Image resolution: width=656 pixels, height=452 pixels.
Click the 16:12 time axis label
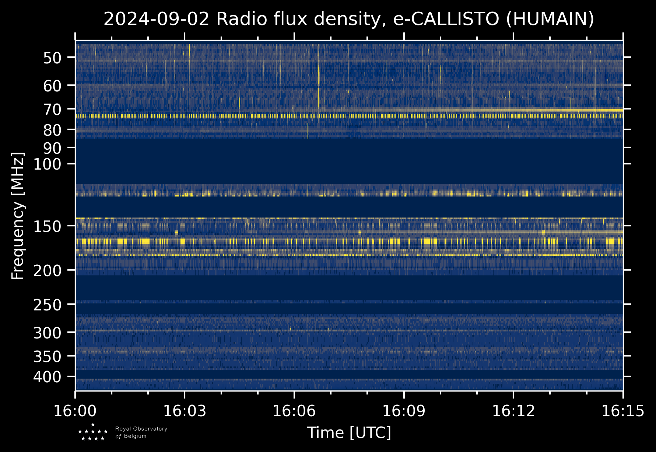513,411
